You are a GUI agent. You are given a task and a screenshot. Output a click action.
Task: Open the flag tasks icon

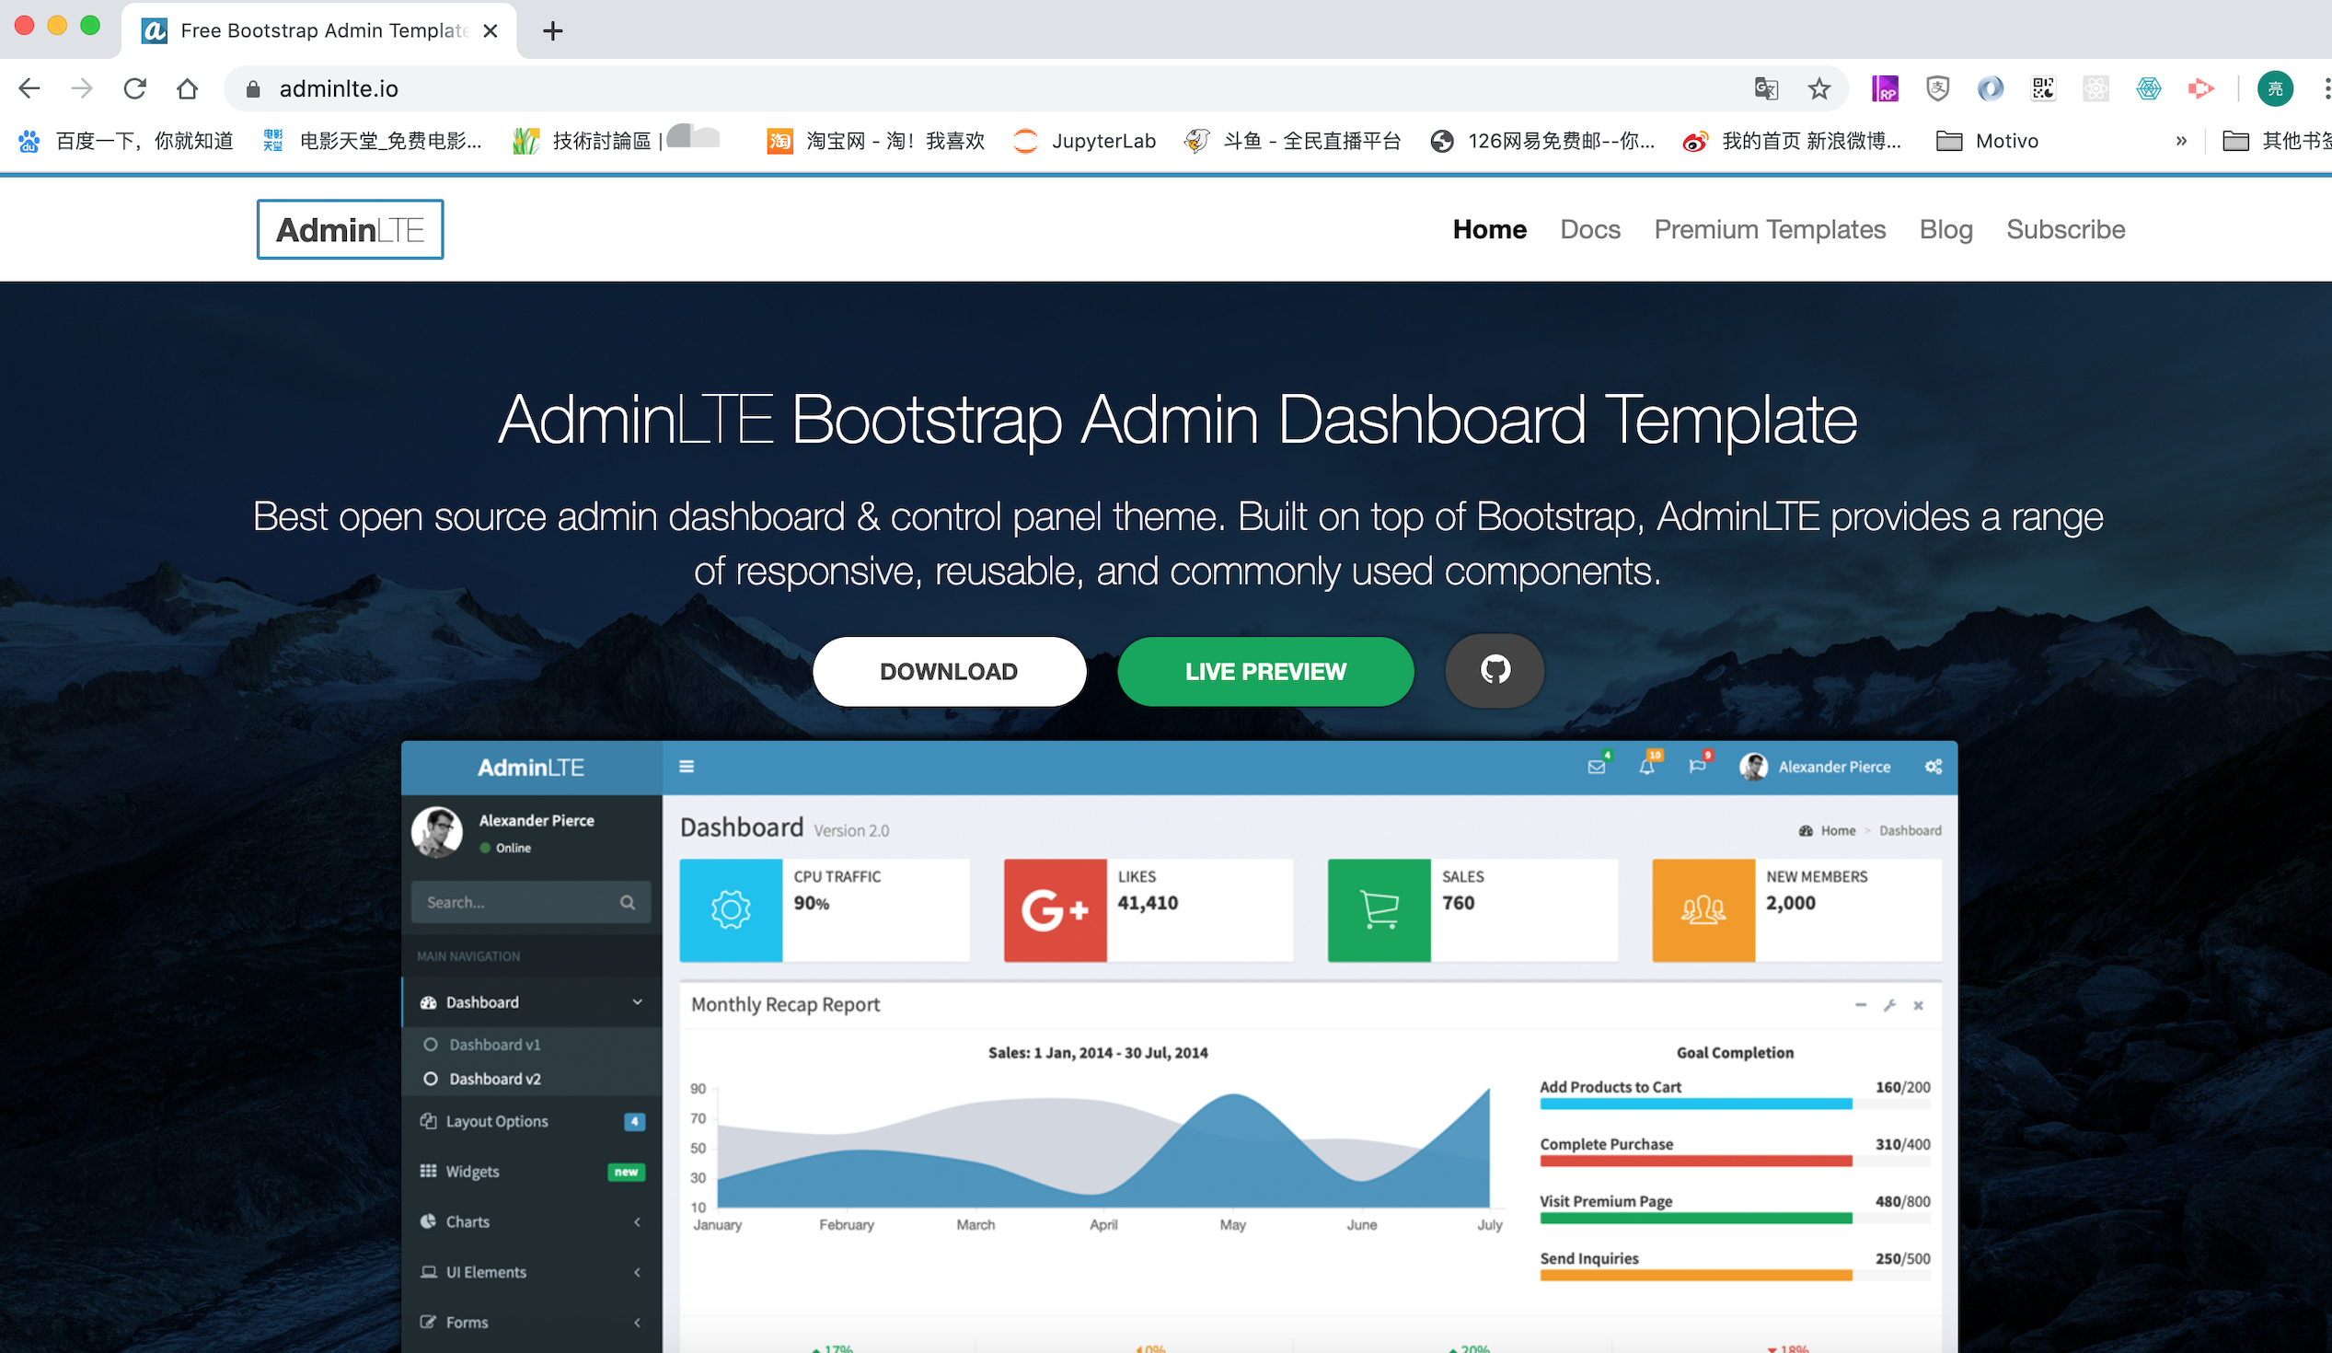pyautogui.click(x=1697, y=767)
